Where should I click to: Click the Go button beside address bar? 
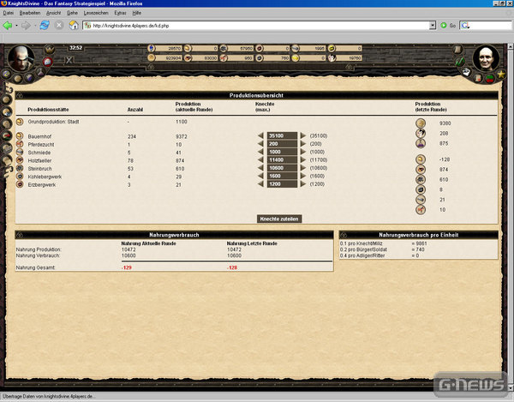click(446, 26)
